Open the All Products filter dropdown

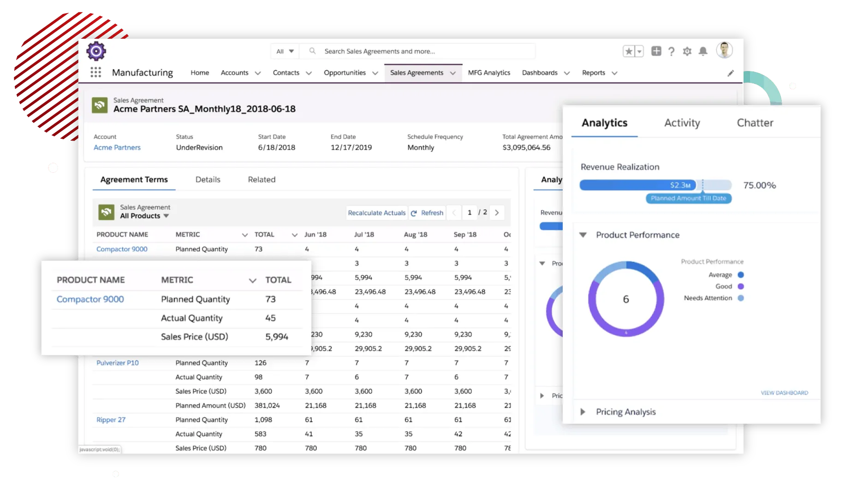tap(144, 216)
